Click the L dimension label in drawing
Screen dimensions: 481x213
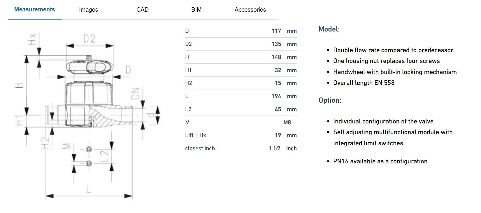(x=89, y=188)
